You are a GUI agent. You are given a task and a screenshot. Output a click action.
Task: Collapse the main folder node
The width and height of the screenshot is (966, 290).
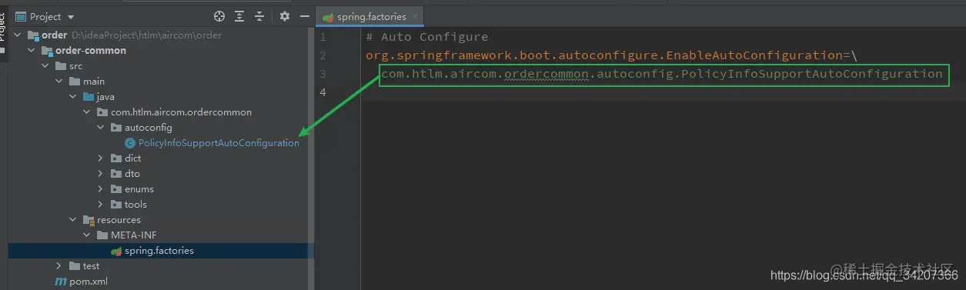[59, 82]
